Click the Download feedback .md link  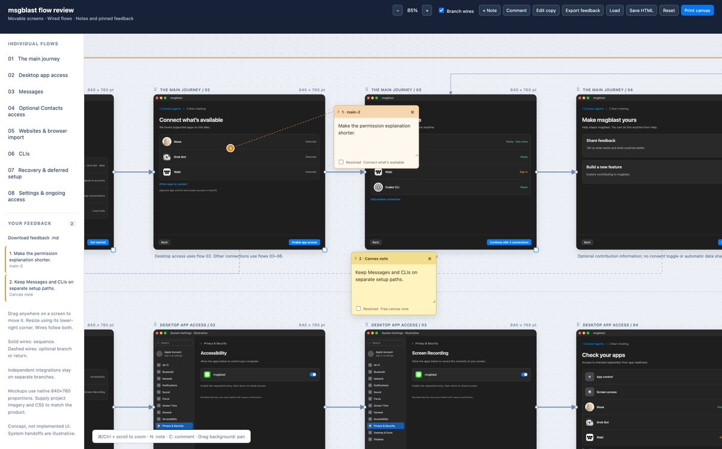pyautogui.click(x=33, y=237)
